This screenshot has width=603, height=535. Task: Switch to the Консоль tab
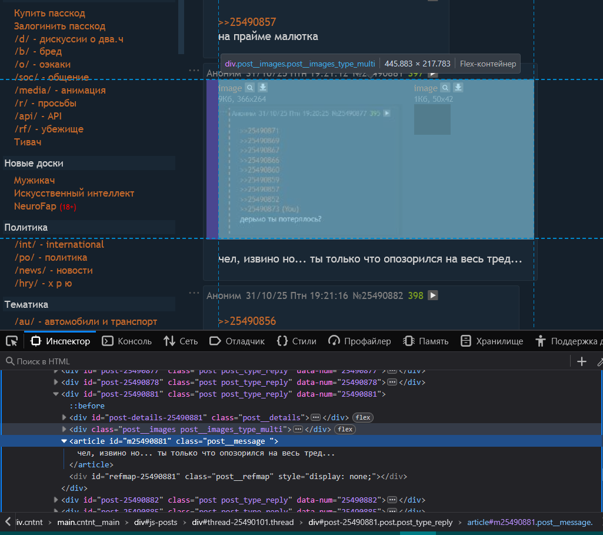coord(127,341)
